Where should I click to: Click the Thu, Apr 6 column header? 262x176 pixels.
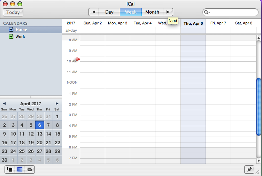click(x=193, y=23)
